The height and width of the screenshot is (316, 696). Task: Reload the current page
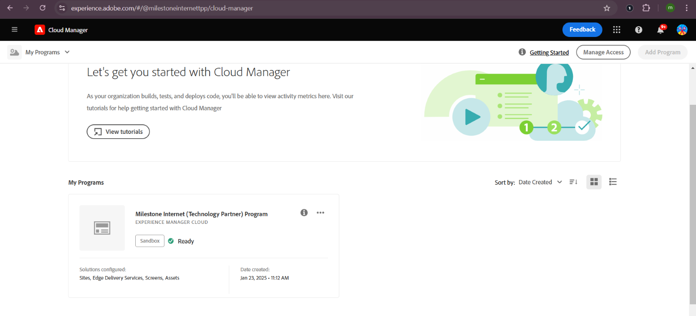pos(43,8)
